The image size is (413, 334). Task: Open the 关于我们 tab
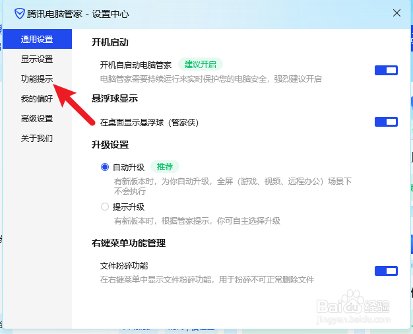point(37,138)
